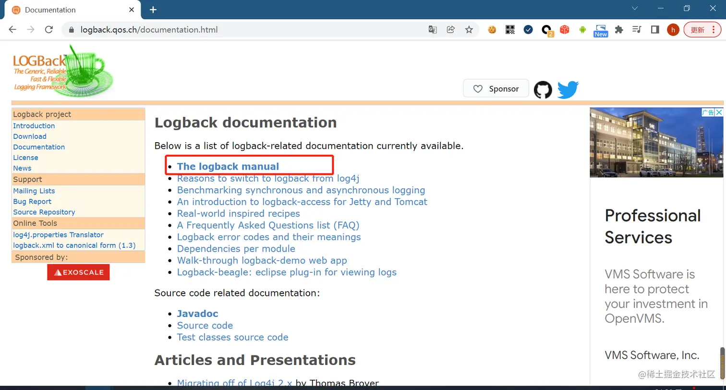
Task: Open the cookie extension icon
Action: [x=492, y=30]
